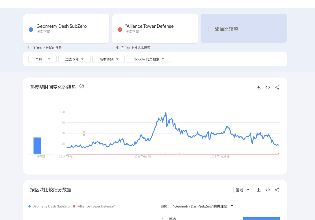This screenshot has height=220, width=315.
Task: Download the interest over time chart CSV
Action: coord(258,88)
